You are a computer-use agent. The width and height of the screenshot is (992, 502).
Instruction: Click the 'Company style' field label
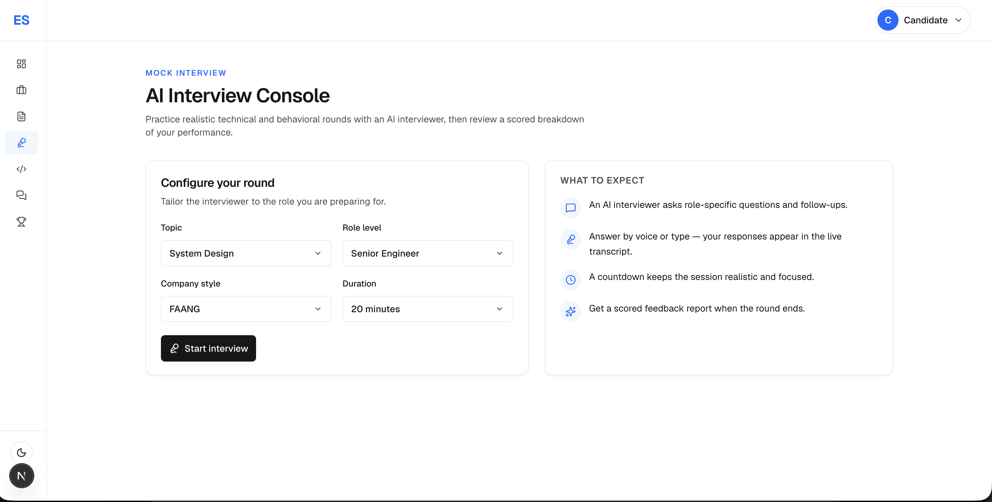click(x=191, y=284)
